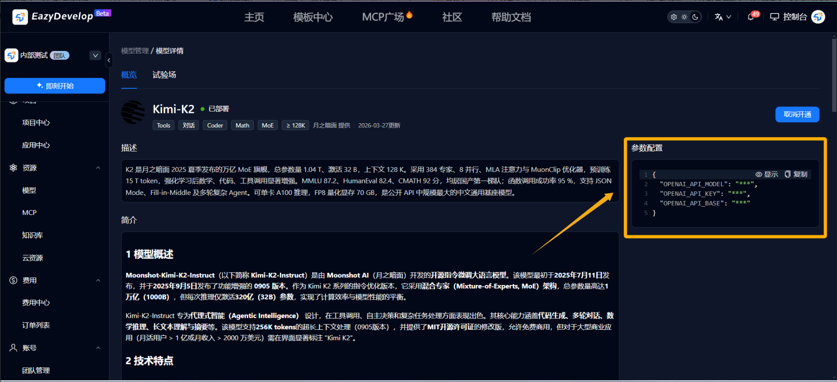Image resolution: width=837 pixels, height=382 pixels.
Task: Switch to light theme sun icon
Action: coord(684,17)
